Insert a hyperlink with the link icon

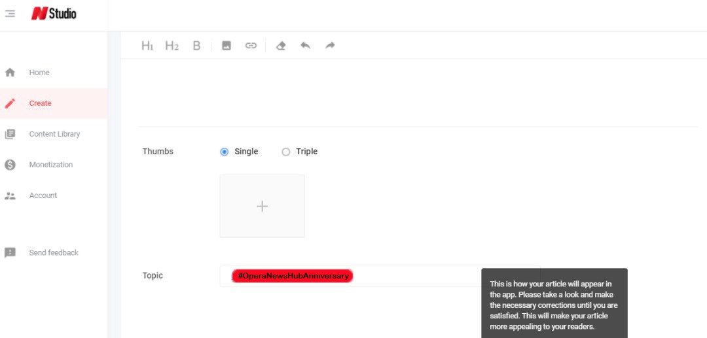point(251,46)
